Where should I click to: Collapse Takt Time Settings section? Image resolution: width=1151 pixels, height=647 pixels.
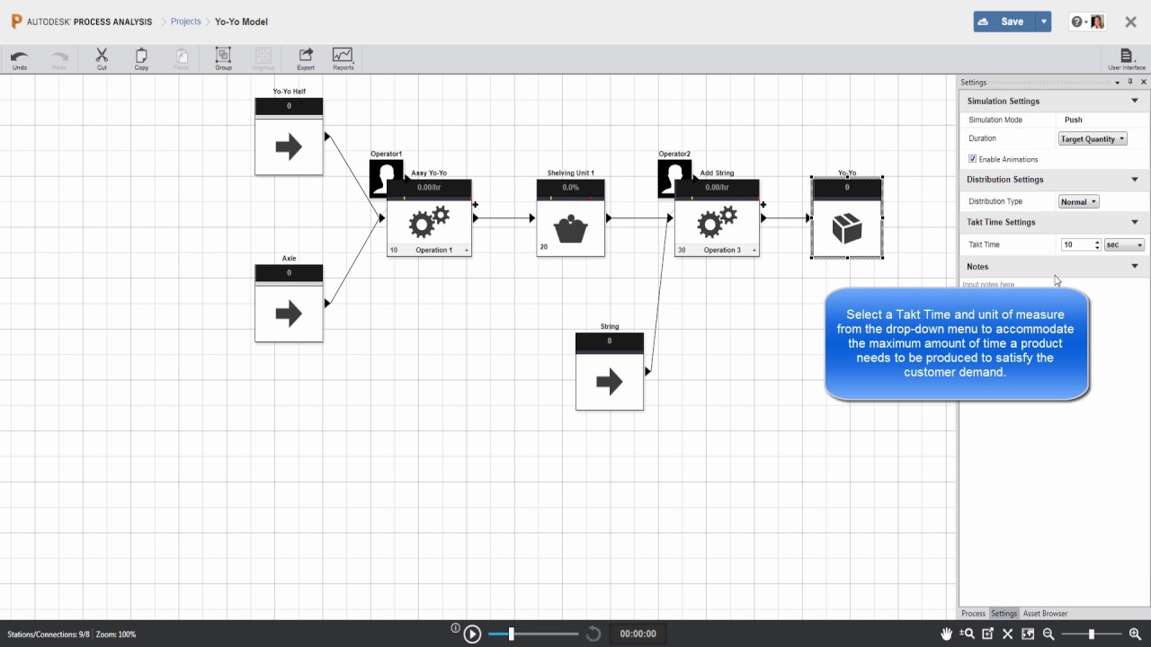[x=1135, y=222]
